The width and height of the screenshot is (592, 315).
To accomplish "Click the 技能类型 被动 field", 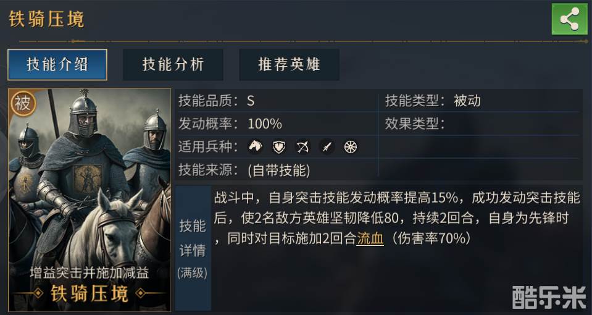I will click(432, 101).
